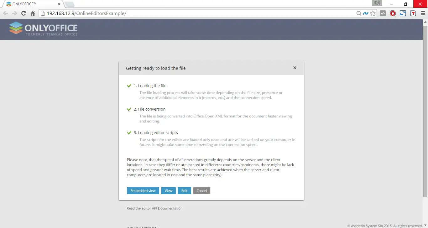Viewport: 428px width, 228px height.
Task: Cancel the file loading dialog
Action: click(x=201, y=191)
